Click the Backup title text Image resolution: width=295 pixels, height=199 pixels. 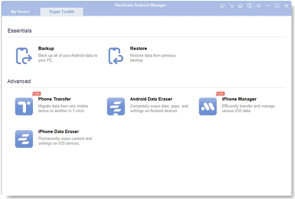(46, 48)
